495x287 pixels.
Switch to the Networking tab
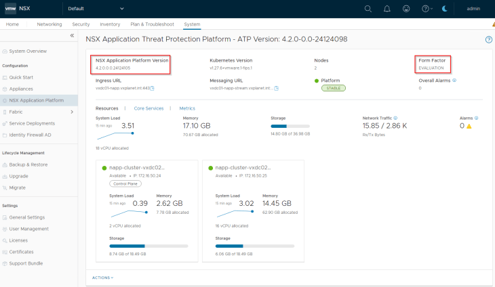49,24
